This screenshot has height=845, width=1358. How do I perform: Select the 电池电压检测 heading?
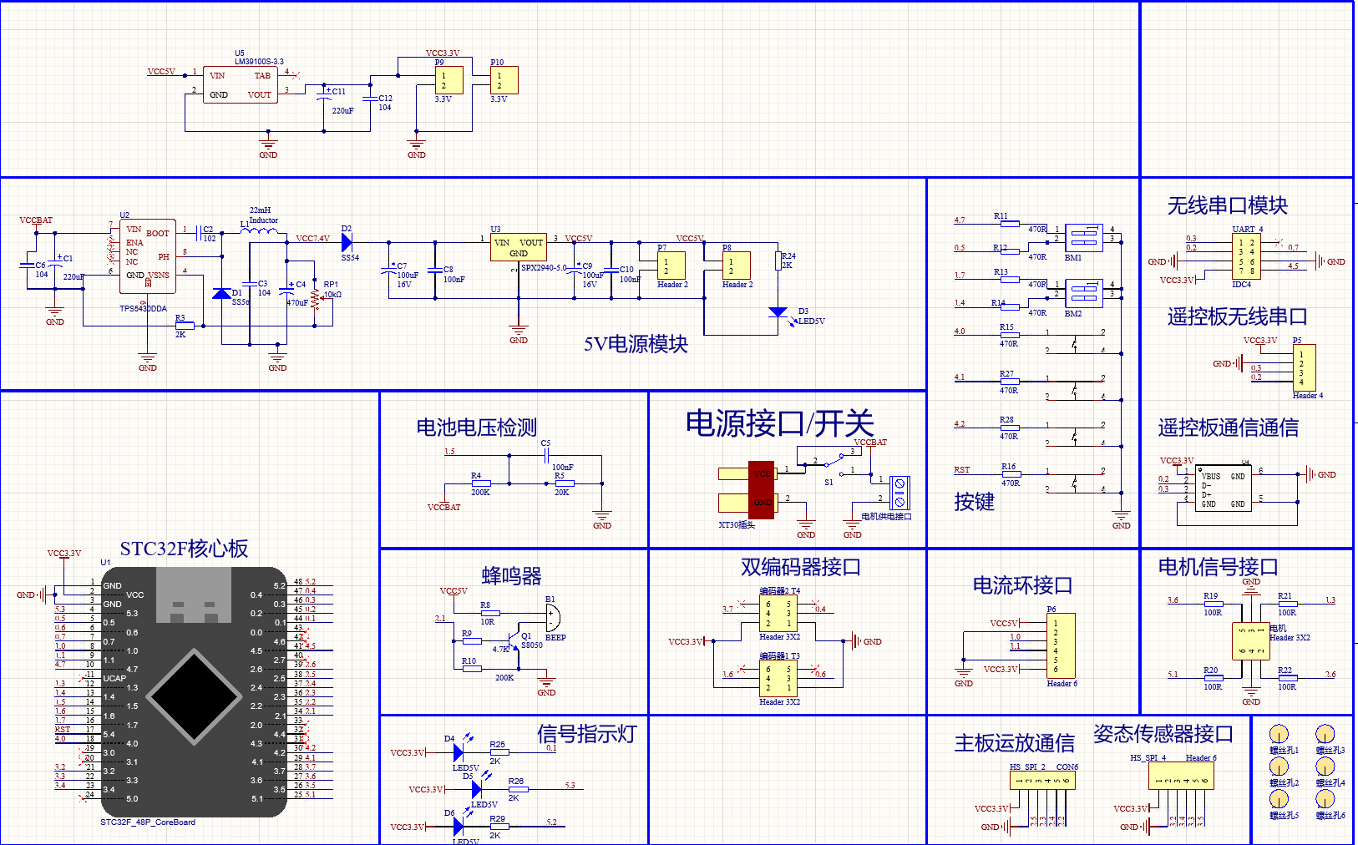click(477, 428)
